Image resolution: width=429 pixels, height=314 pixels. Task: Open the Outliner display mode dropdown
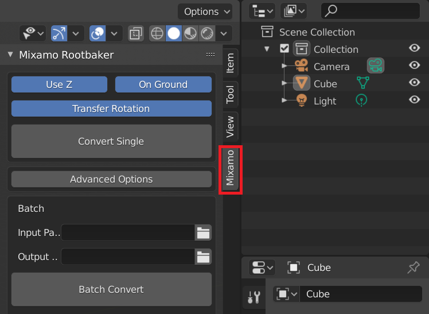(294, 11)
